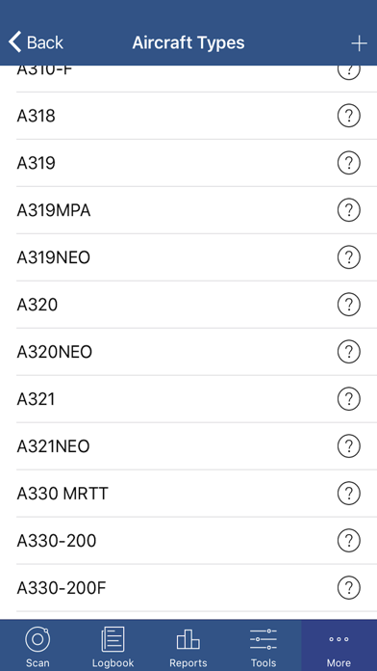
Task: Tap the plus icon to add aircraft type
Action: click(x=359, y=43)
